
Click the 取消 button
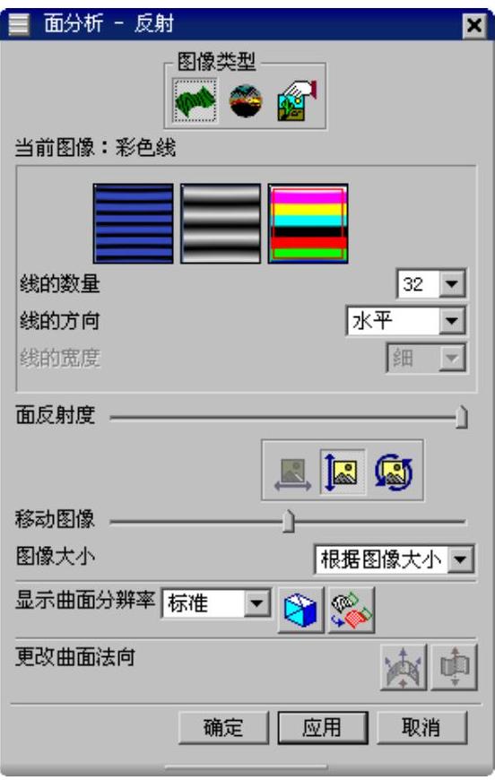tap(421, 728)
